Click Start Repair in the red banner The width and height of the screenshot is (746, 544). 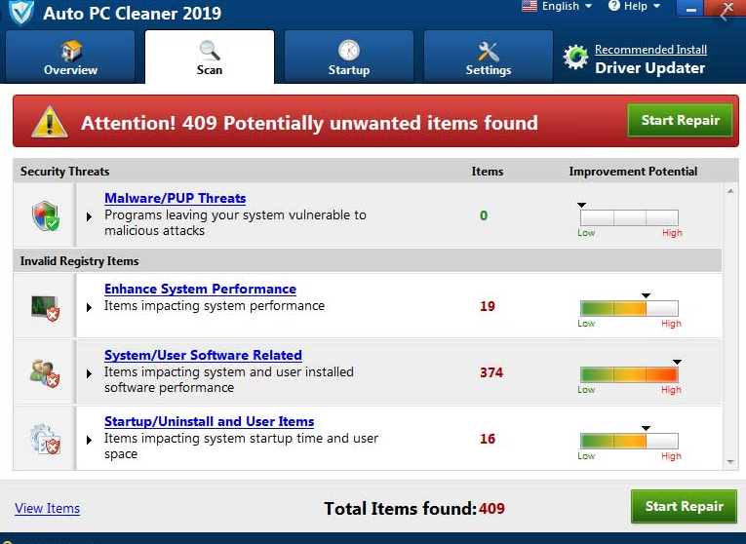click(680, 120)
